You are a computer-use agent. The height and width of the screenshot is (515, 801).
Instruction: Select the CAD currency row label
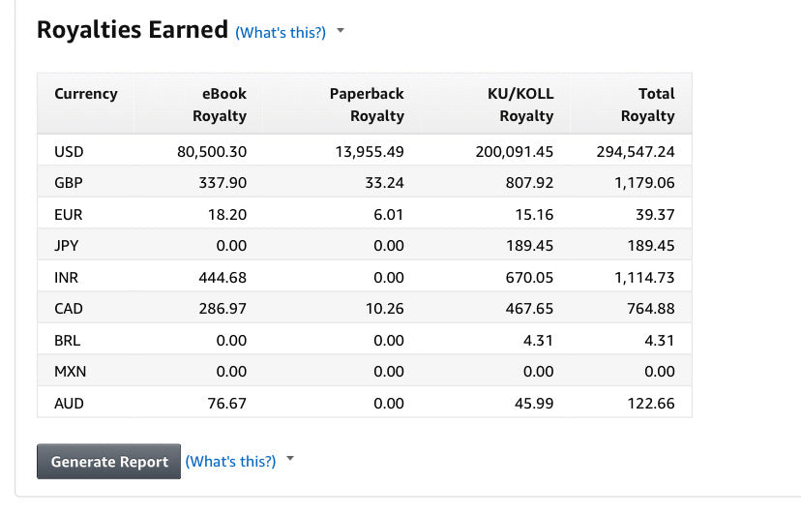coord(69,309)
